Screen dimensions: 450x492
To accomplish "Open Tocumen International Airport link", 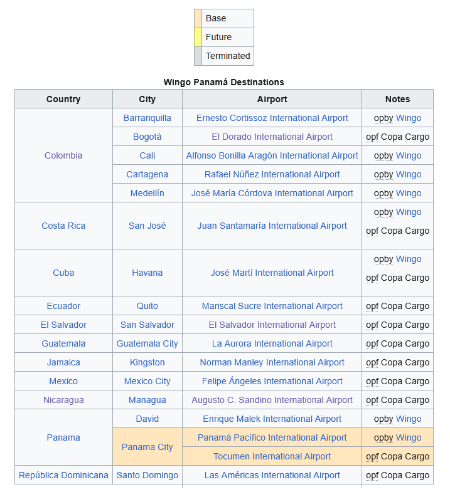I will pyautogui.click(x=272, y=456).
